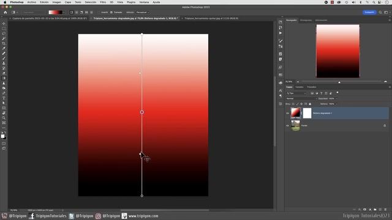This screenshot has width=392, height=220.
Task: Open the Imagen menu
Action: click(x=57, y=2)
